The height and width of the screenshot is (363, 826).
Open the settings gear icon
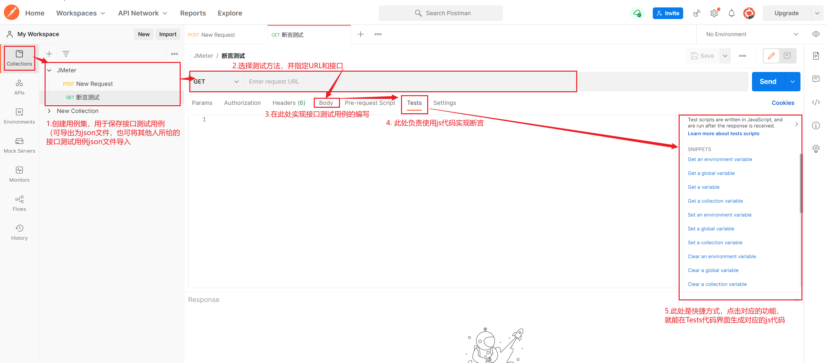pos(714,13)
